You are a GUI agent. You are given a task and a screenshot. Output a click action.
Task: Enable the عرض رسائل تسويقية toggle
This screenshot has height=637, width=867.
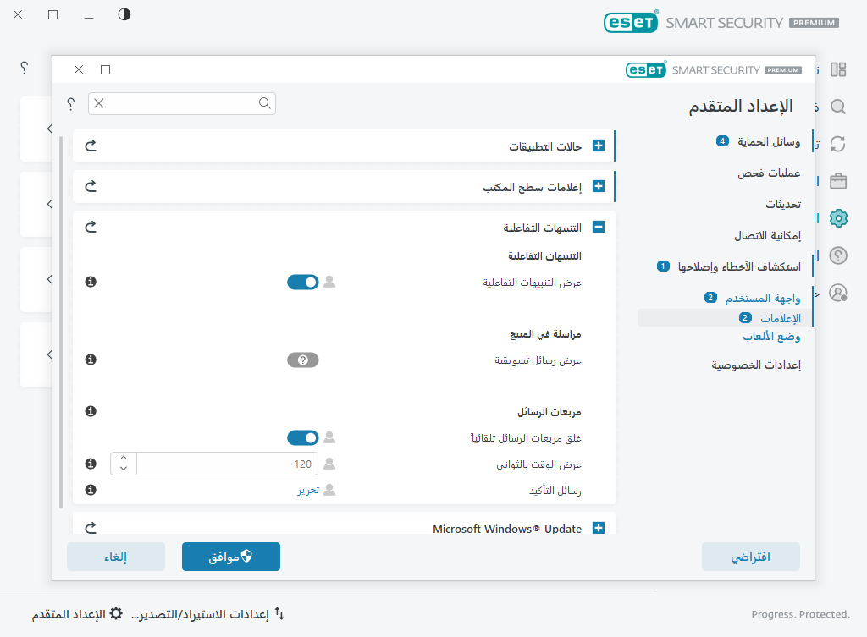click(302, 360)
